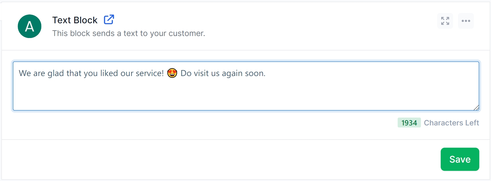The height and width of the screenshot is (181, 491).
Task: Open the three-dot more options menu
Action: click(466, 21)
